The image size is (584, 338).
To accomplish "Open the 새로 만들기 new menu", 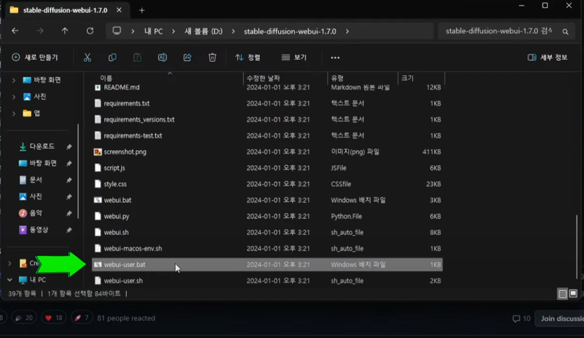I will (35, 57).
